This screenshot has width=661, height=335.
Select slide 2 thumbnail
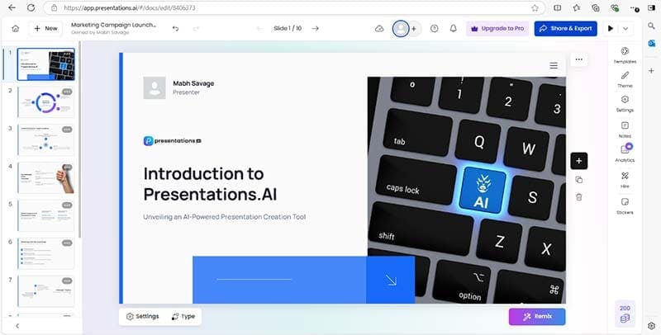pyautogui.click(x=46, y=101)
